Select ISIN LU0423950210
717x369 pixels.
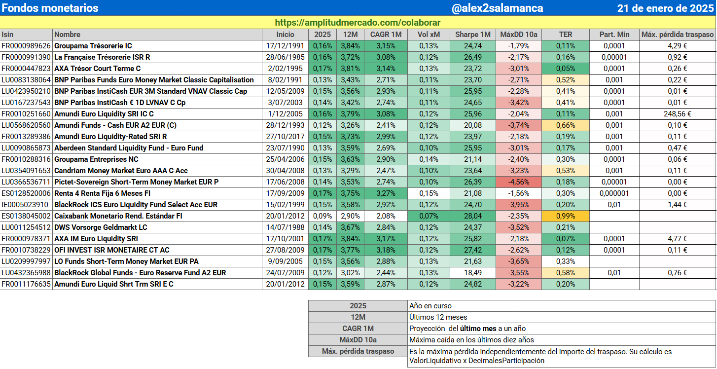[x=26, y=91]
